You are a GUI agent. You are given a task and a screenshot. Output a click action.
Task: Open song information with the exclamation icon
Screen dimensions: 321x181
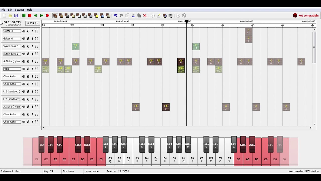coord(153,16)
